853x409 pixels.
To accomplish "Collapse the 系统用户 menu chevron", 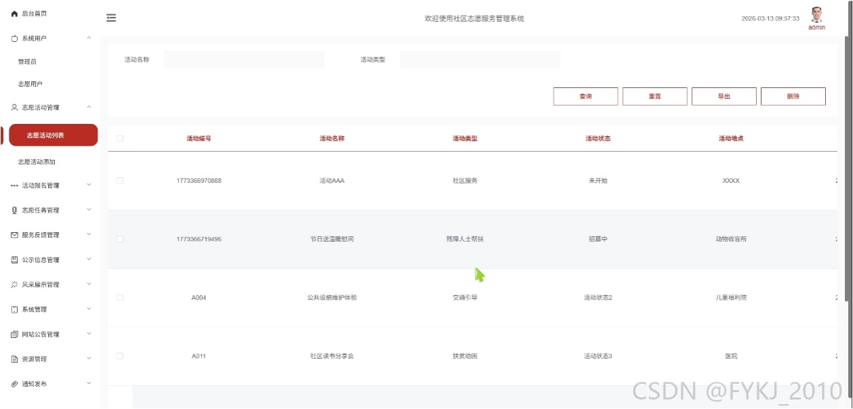I will 89,38.
